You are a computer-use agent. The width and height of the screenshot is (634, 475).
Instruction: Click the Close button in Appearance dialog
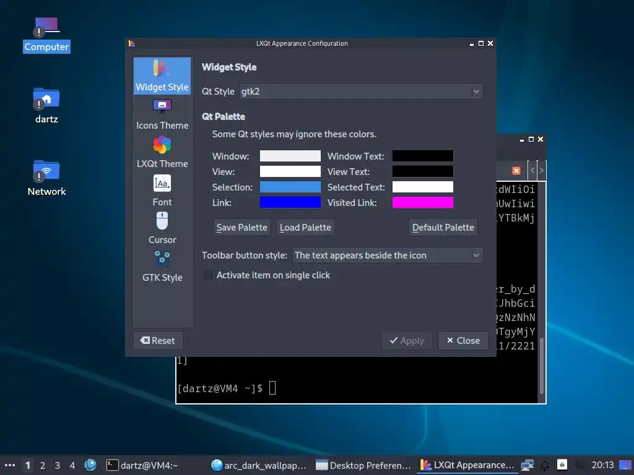pos(463,341)
